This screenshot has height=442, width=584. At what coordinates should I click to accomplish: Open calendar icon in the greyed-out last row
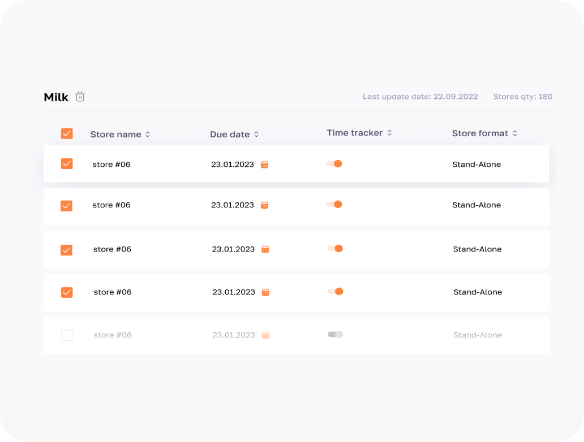(x=265, y=335)
